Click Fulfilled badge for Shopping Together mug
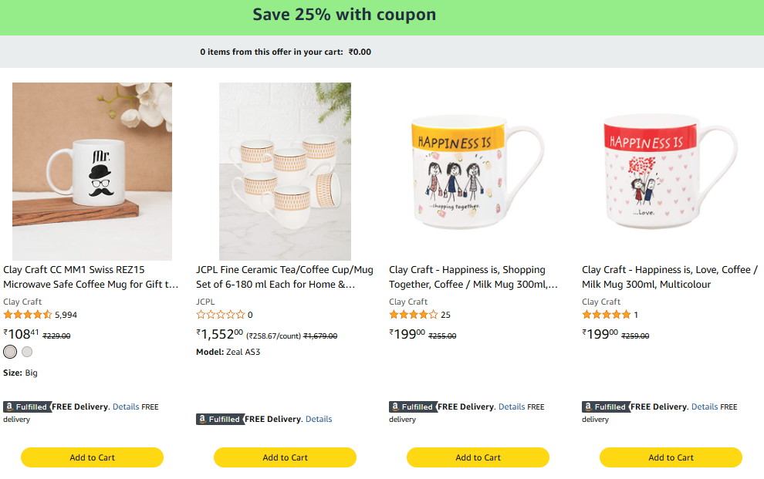Viewport: 764px width, 479px height. [412, 406]
